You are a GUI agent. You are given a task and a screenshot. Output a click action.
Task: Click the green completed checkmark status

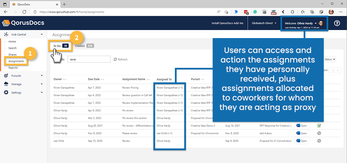click(319, 126)
